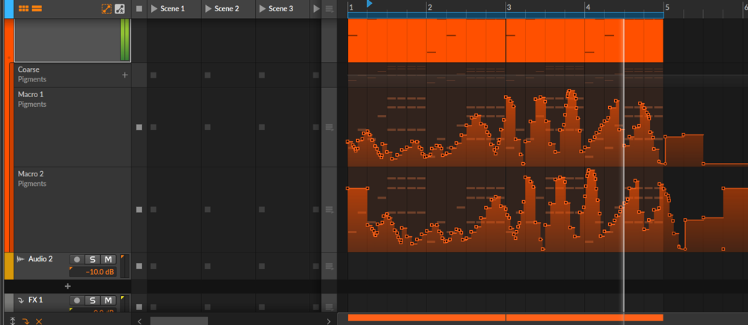Image resolution: width=748 pixels, height=325 pixels.
Task: Click the automation write mode icon
Action: click(x=119, y=8)
